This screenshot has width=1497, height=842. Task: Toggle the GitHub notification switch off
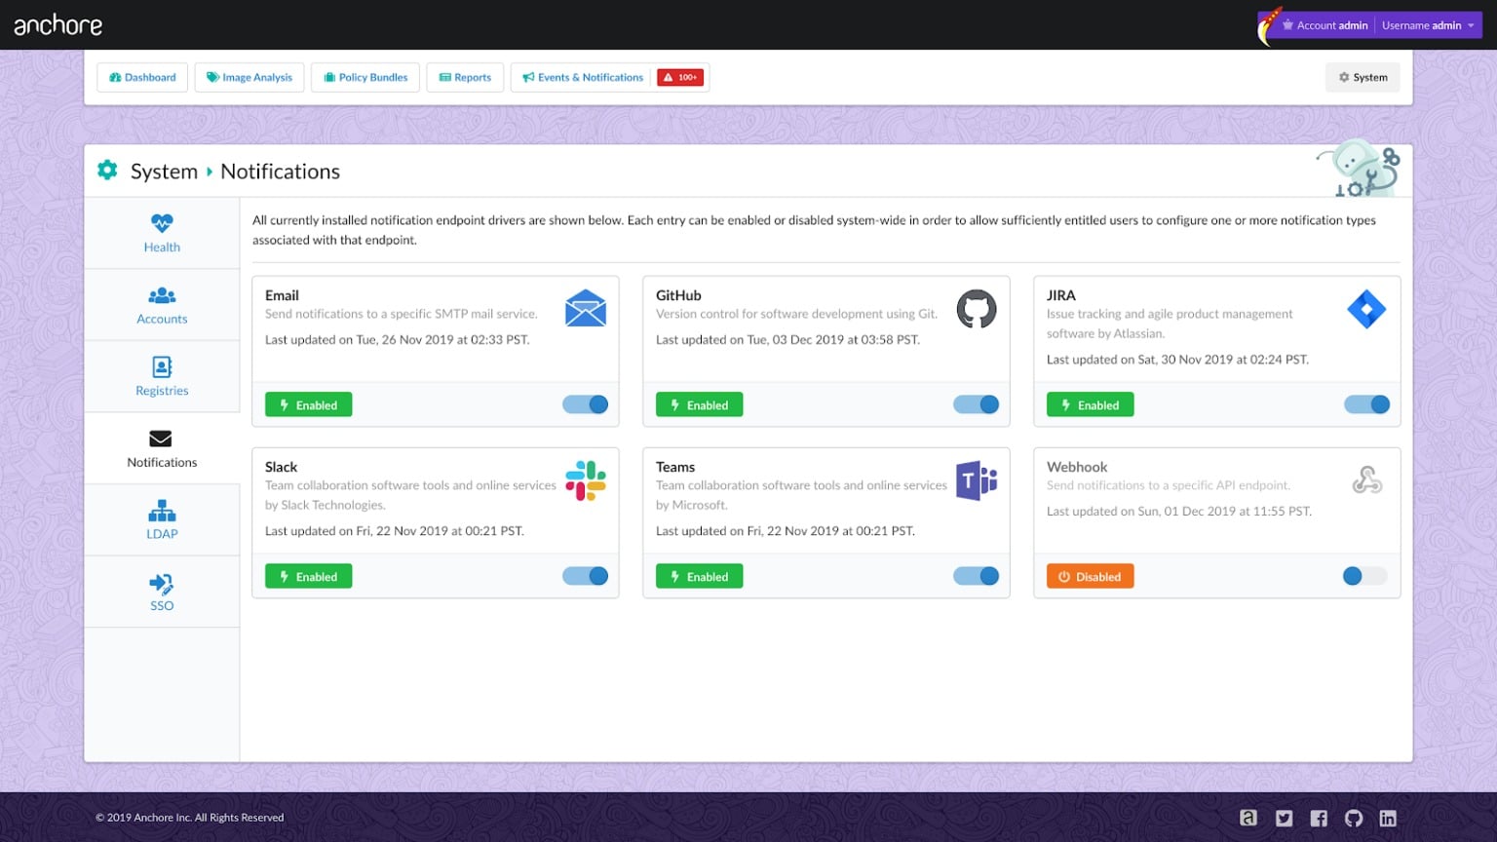click(977, 404)
